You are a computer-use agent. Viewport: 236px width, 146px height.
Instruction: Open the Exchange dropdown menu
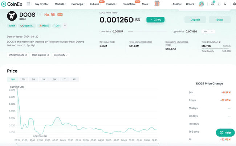[x=78, y=4]
